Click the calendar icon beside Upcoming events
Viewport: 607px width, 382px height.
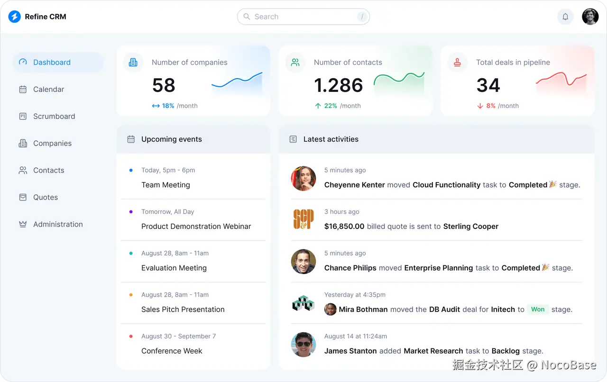tap(131, 139)
